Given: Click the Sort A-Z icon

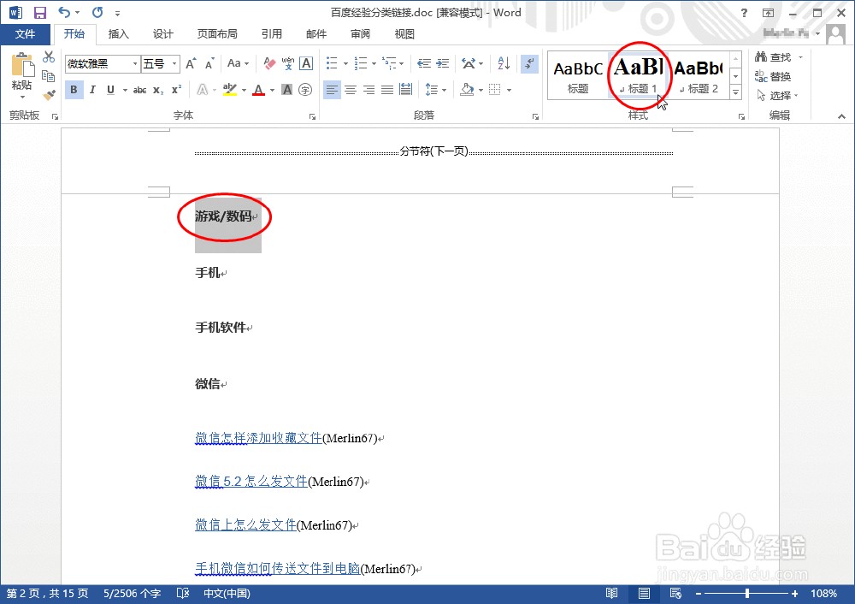Looking at the screenshot, I should pyautogui.click(x=504, y=63).
